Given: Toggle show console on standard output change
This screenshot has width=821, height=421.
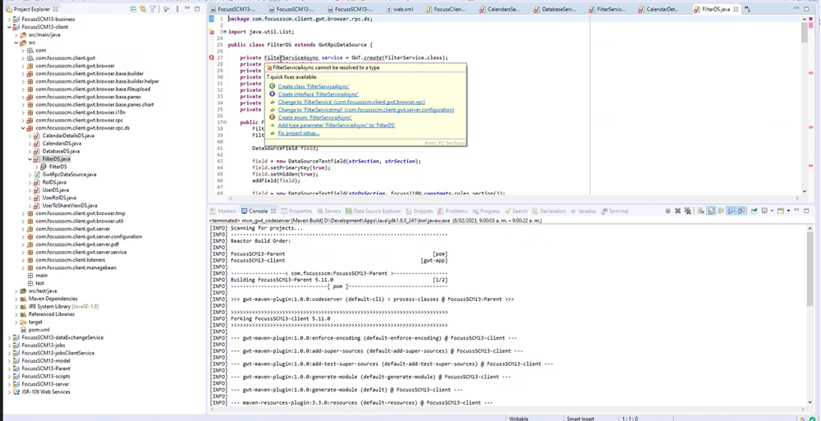Looking at the screenshot, I should 731,211.
